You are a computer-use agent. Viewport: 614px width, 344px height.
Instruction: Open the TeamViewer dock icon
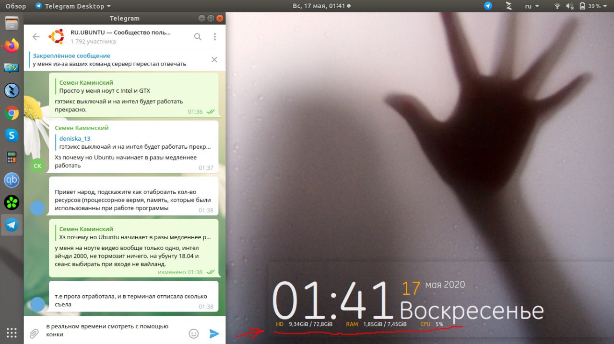pyautogui.click(x=12, y=67)
